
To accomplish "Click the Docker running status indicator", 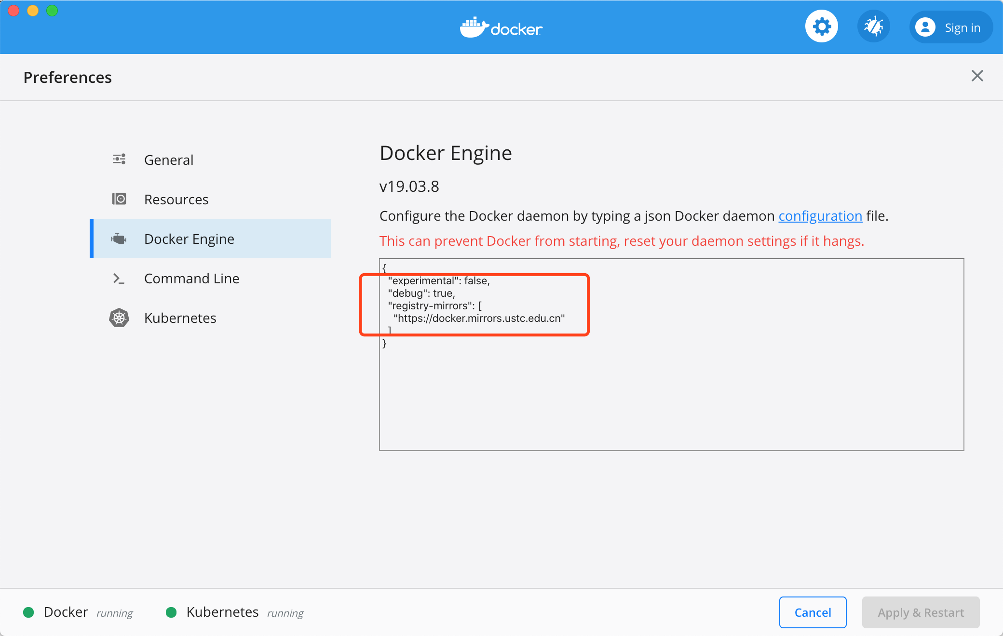I will pos(29,612).
